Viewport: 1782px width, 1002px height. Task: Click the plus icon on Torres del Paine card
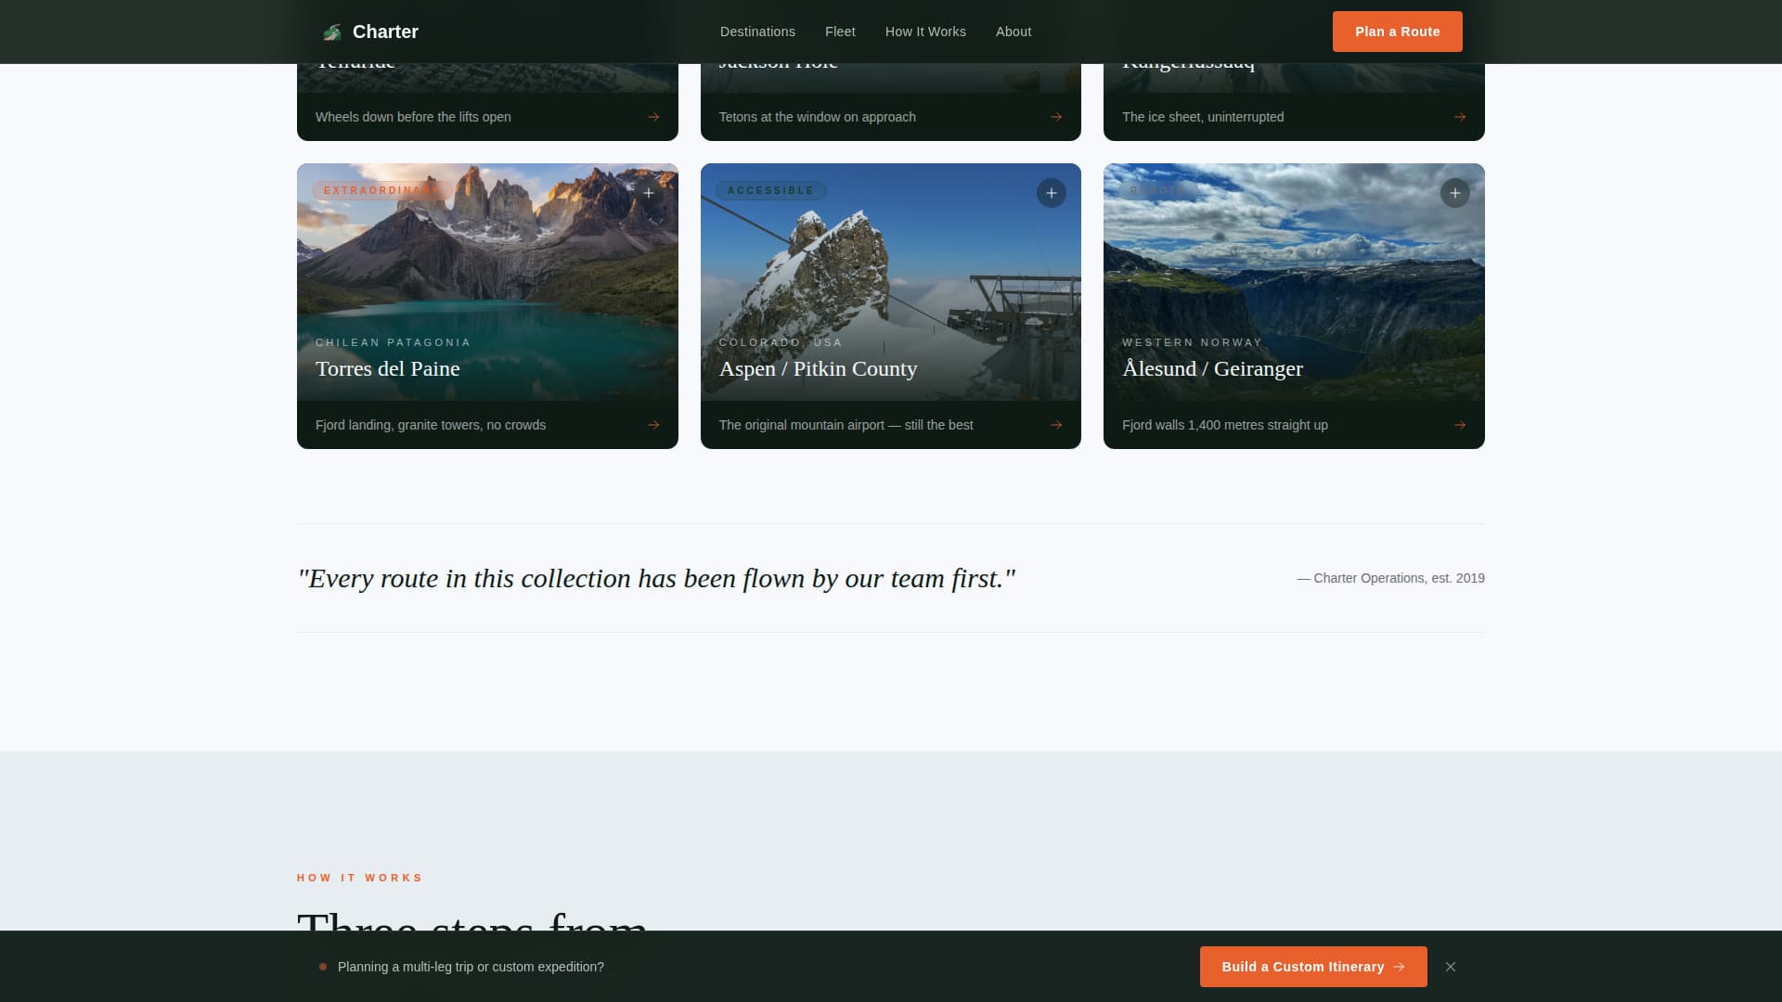tap(649, 193)
